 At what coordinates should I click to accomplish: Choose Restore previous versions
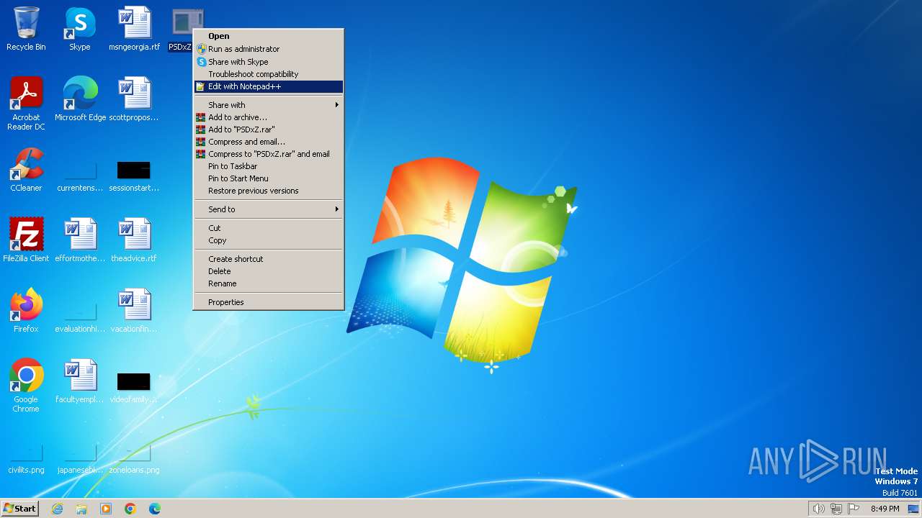[269, 191]
